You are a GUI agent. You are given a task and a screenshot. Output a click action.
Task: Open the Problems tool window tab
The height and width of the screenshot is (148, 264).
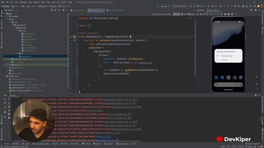pos(75,144)
